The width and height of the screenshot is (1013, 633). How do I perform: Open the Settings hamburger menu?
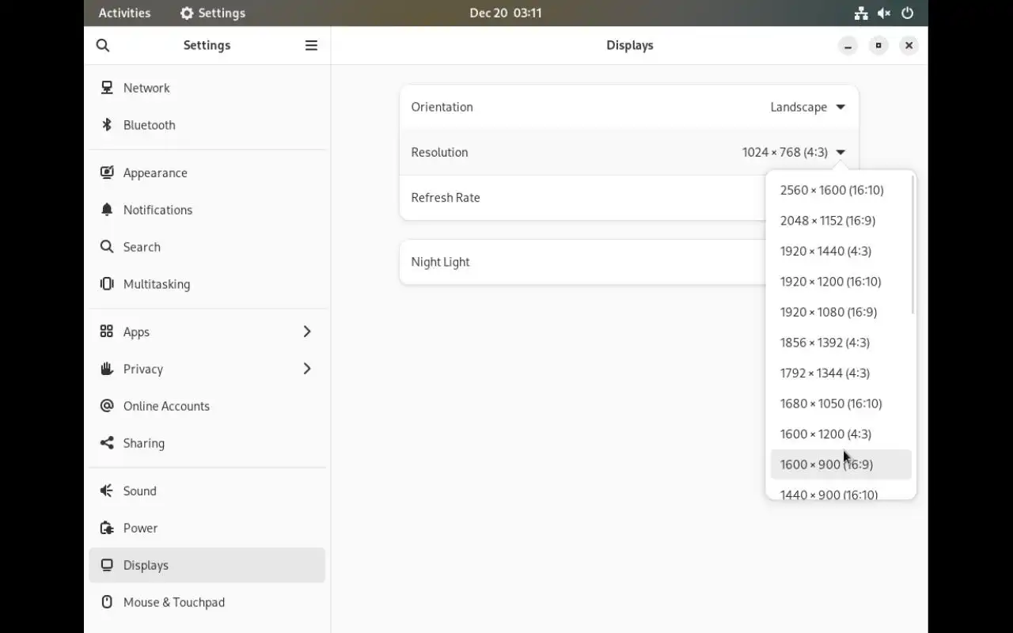click(x=311, y=45)
